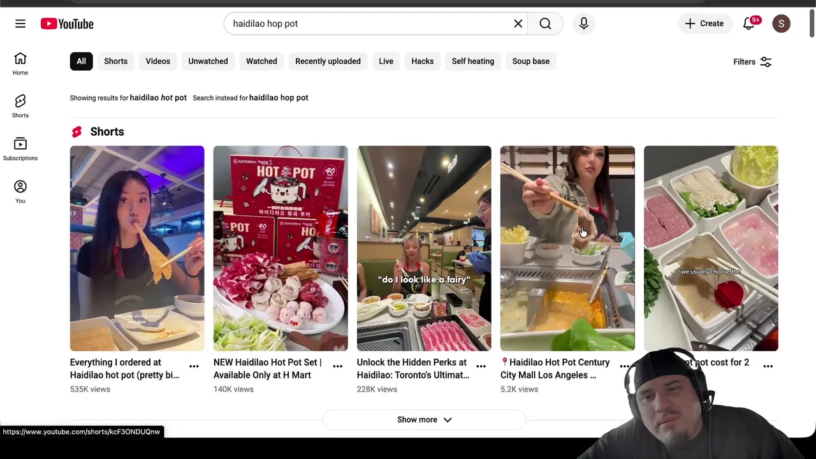Open the NEW Haidilao Hot Pot Set thumbnail

(x=280, y=249)
